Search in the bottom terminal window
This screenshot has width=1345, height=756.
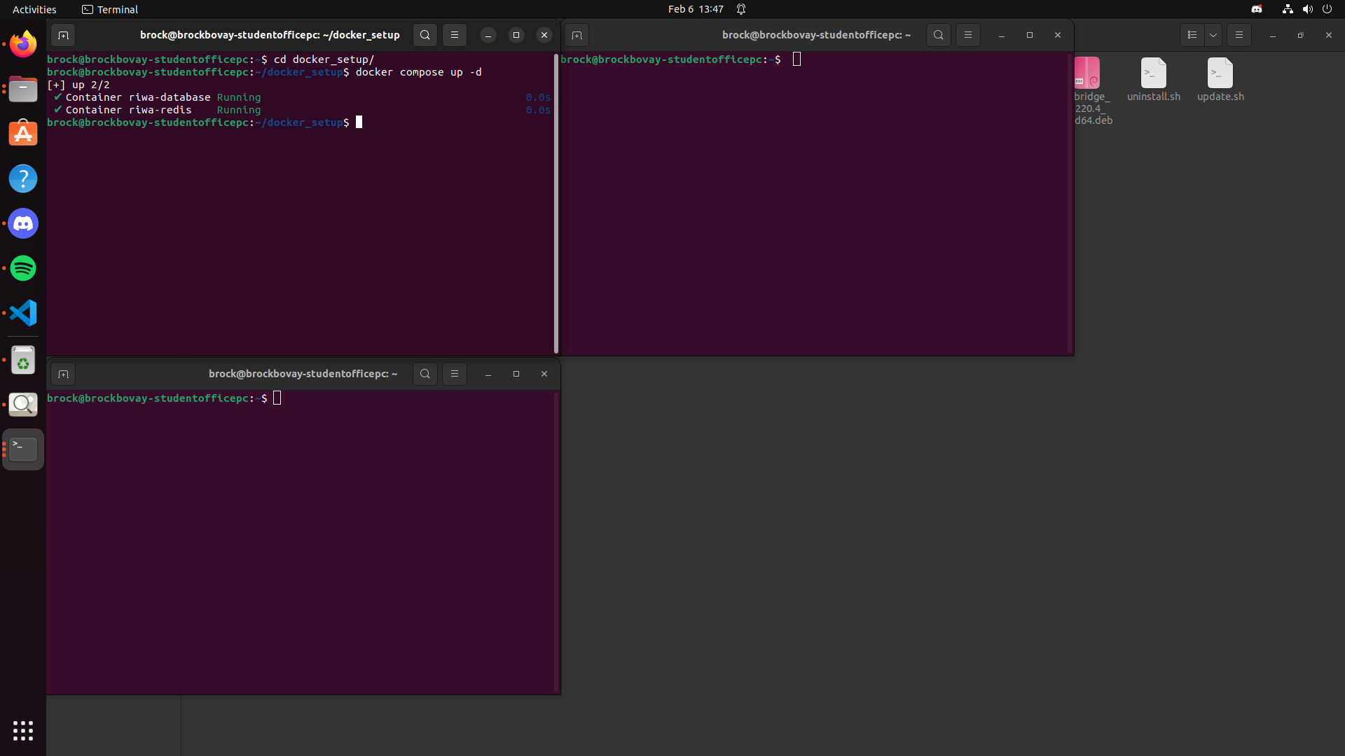click(x=425, y=374)
